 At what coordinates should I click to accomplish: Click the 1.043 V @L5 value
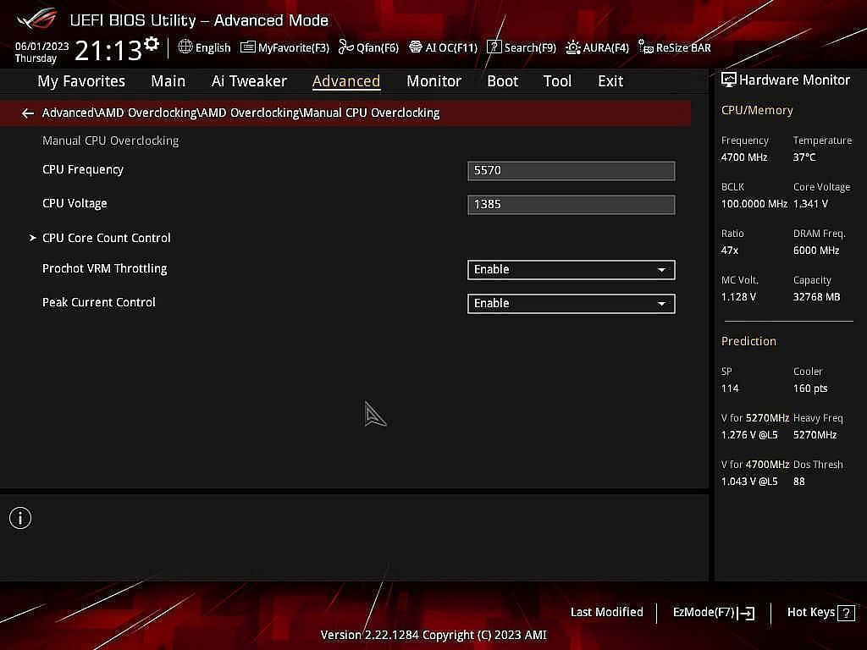749,482
